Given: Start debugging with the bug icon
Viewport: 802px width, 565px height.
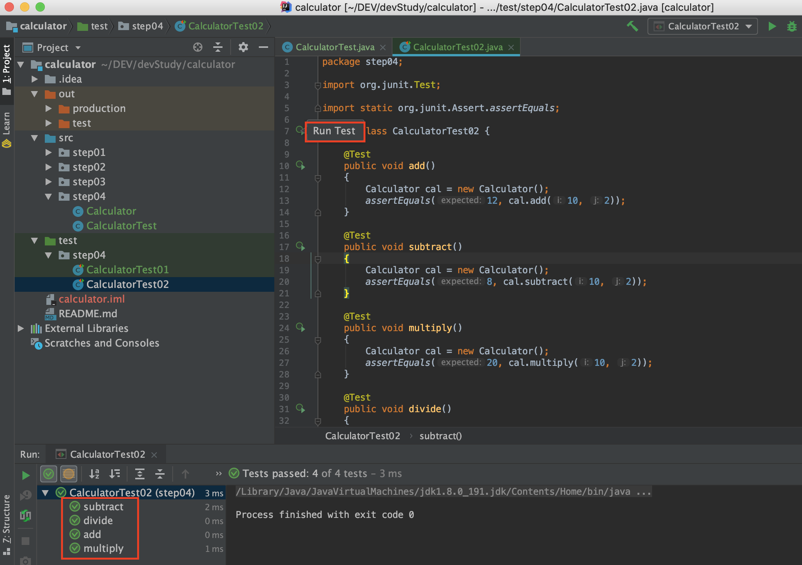Looking at the screenshot, I should click(792, 26).
